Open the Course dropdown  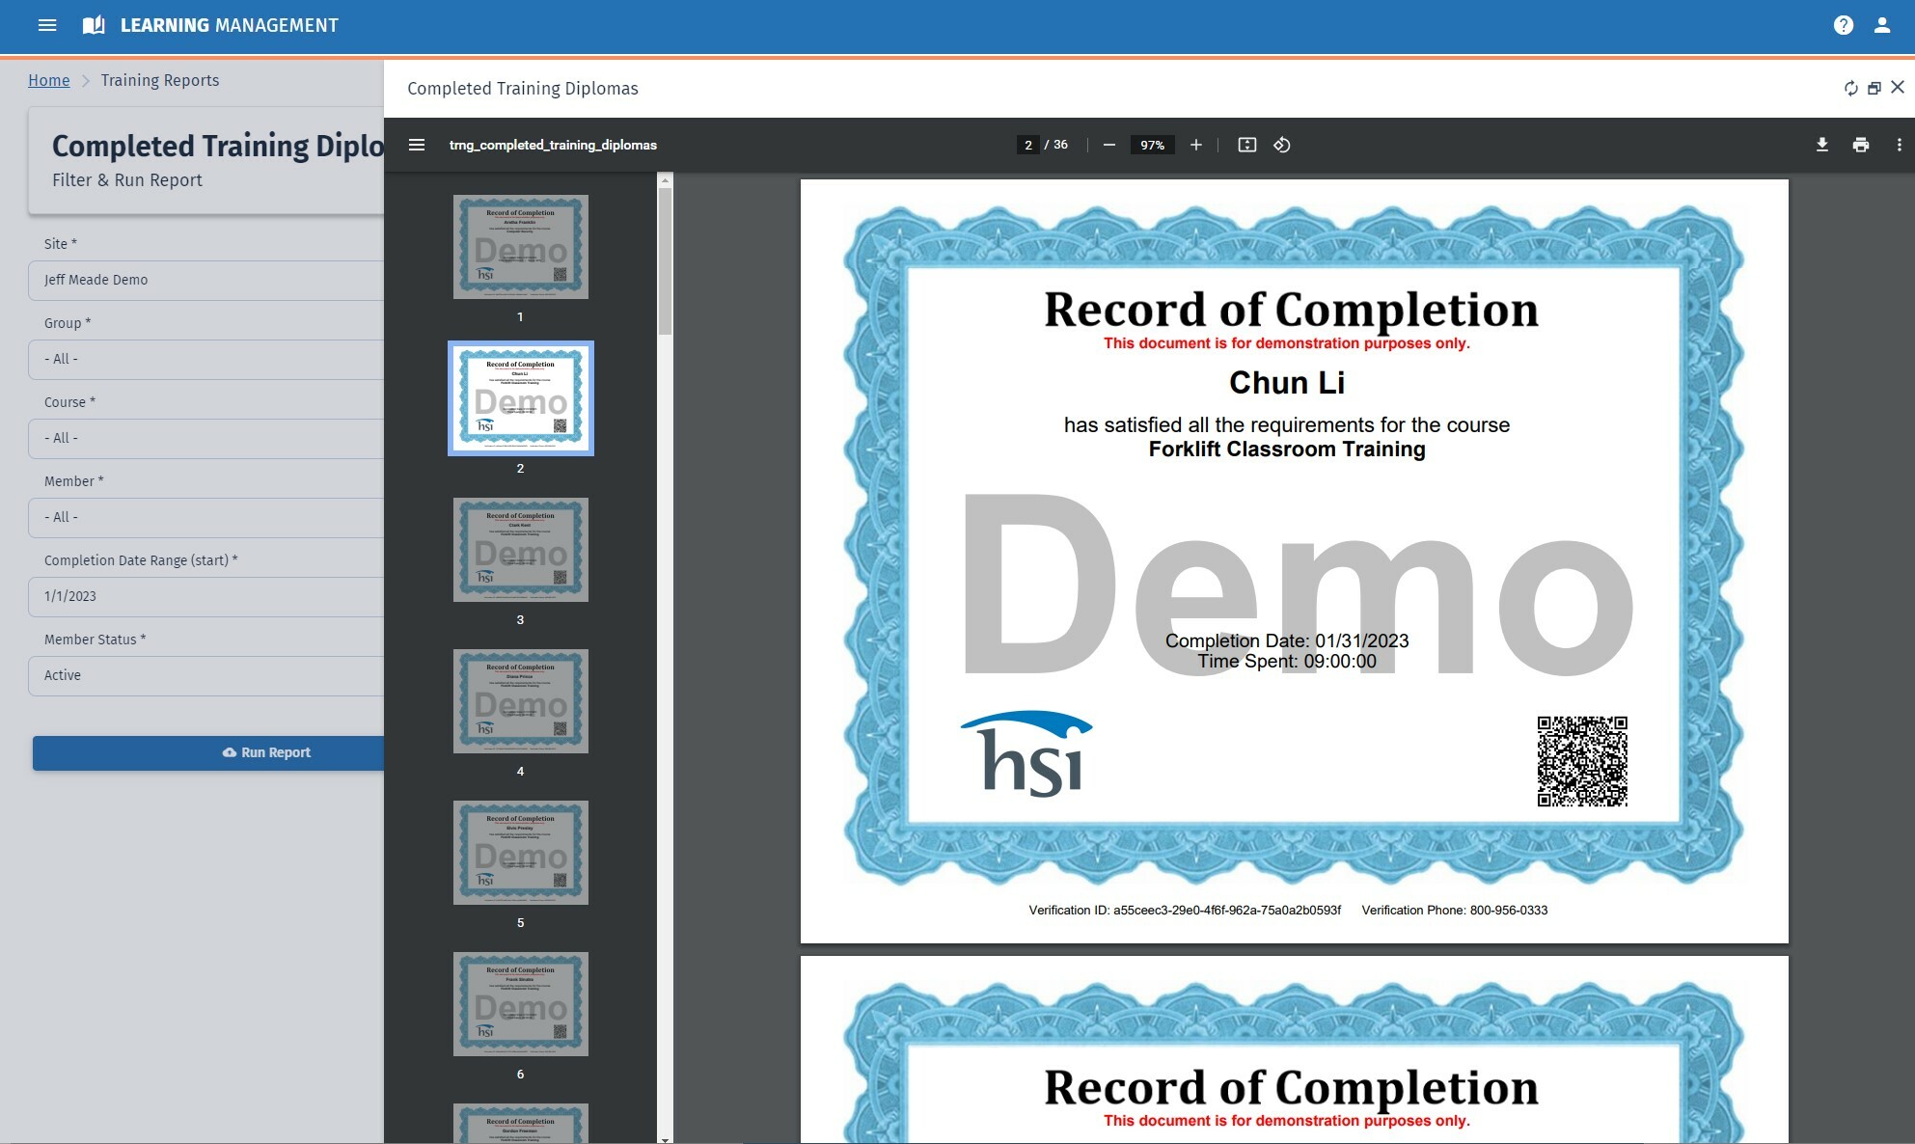206,438
